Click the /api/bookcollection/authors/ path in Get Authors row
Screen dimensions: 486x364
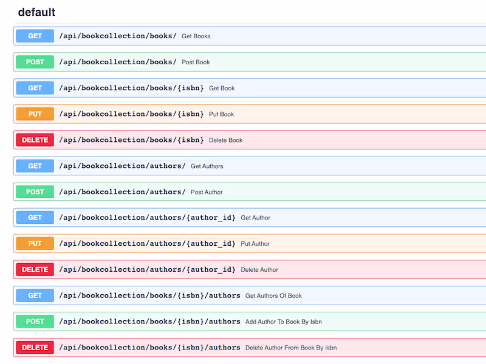pyautogui.click(x=122, y=166)
